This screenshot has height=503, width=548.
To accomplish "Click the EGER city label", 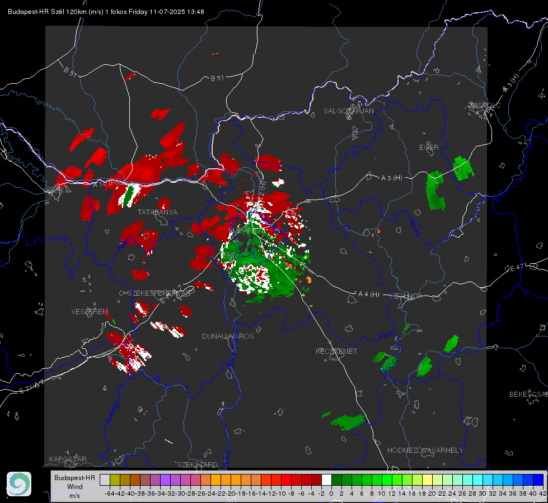I will pyautogui.click(x=429, y=148).
